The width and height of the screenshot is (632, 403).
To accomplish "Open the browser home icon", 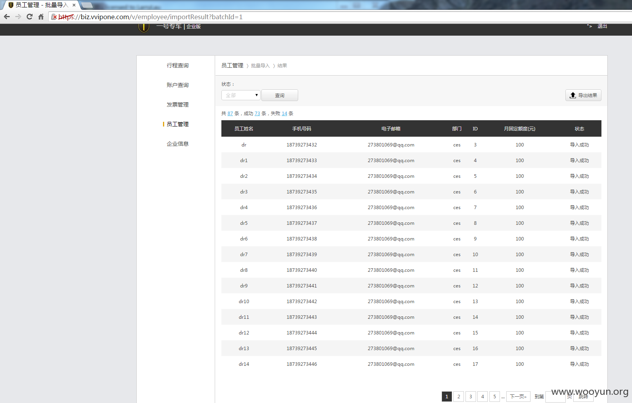I will (41, 17).
